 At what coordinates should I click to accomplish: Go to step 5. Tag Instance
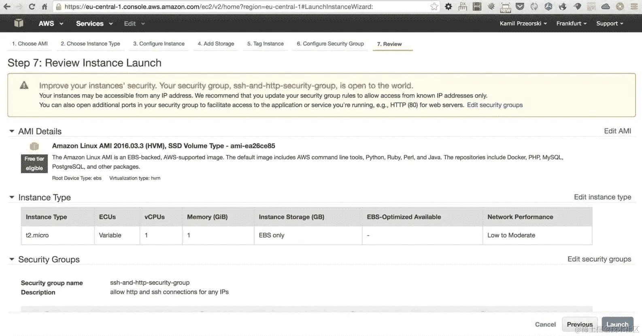click(x=266, y=44)
